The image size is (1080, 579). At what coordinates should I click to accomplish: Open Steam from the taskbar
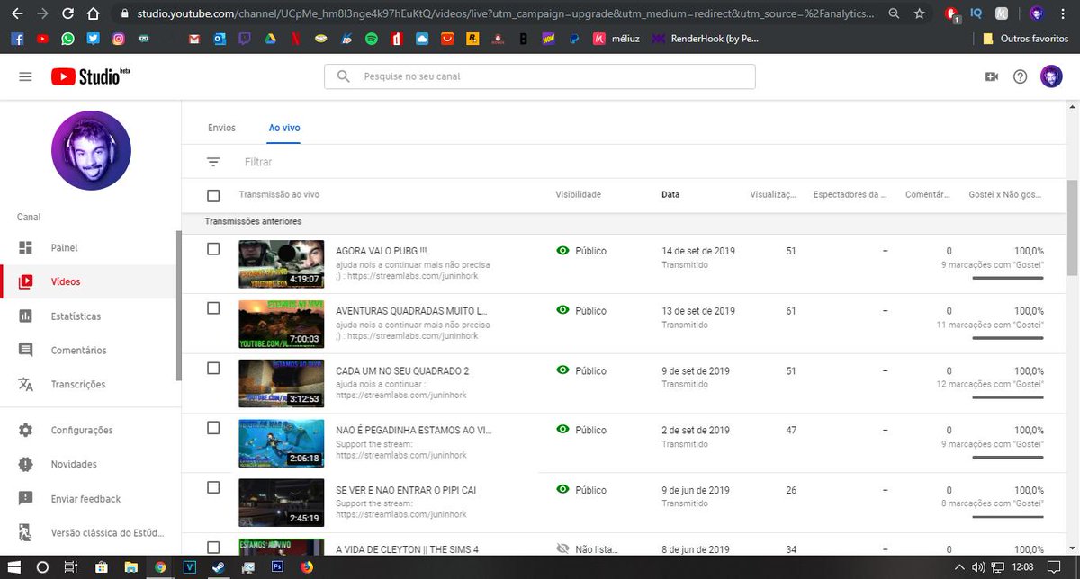220,567
